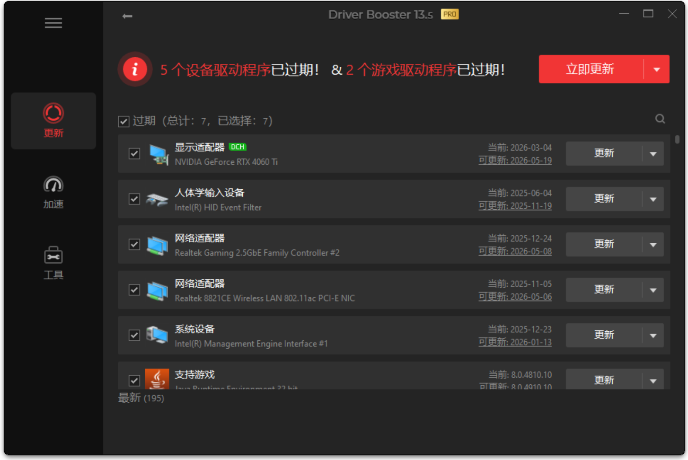Open the 可更新: 2025-11-19 link
The image size is (688, 460).
[515, 206]
